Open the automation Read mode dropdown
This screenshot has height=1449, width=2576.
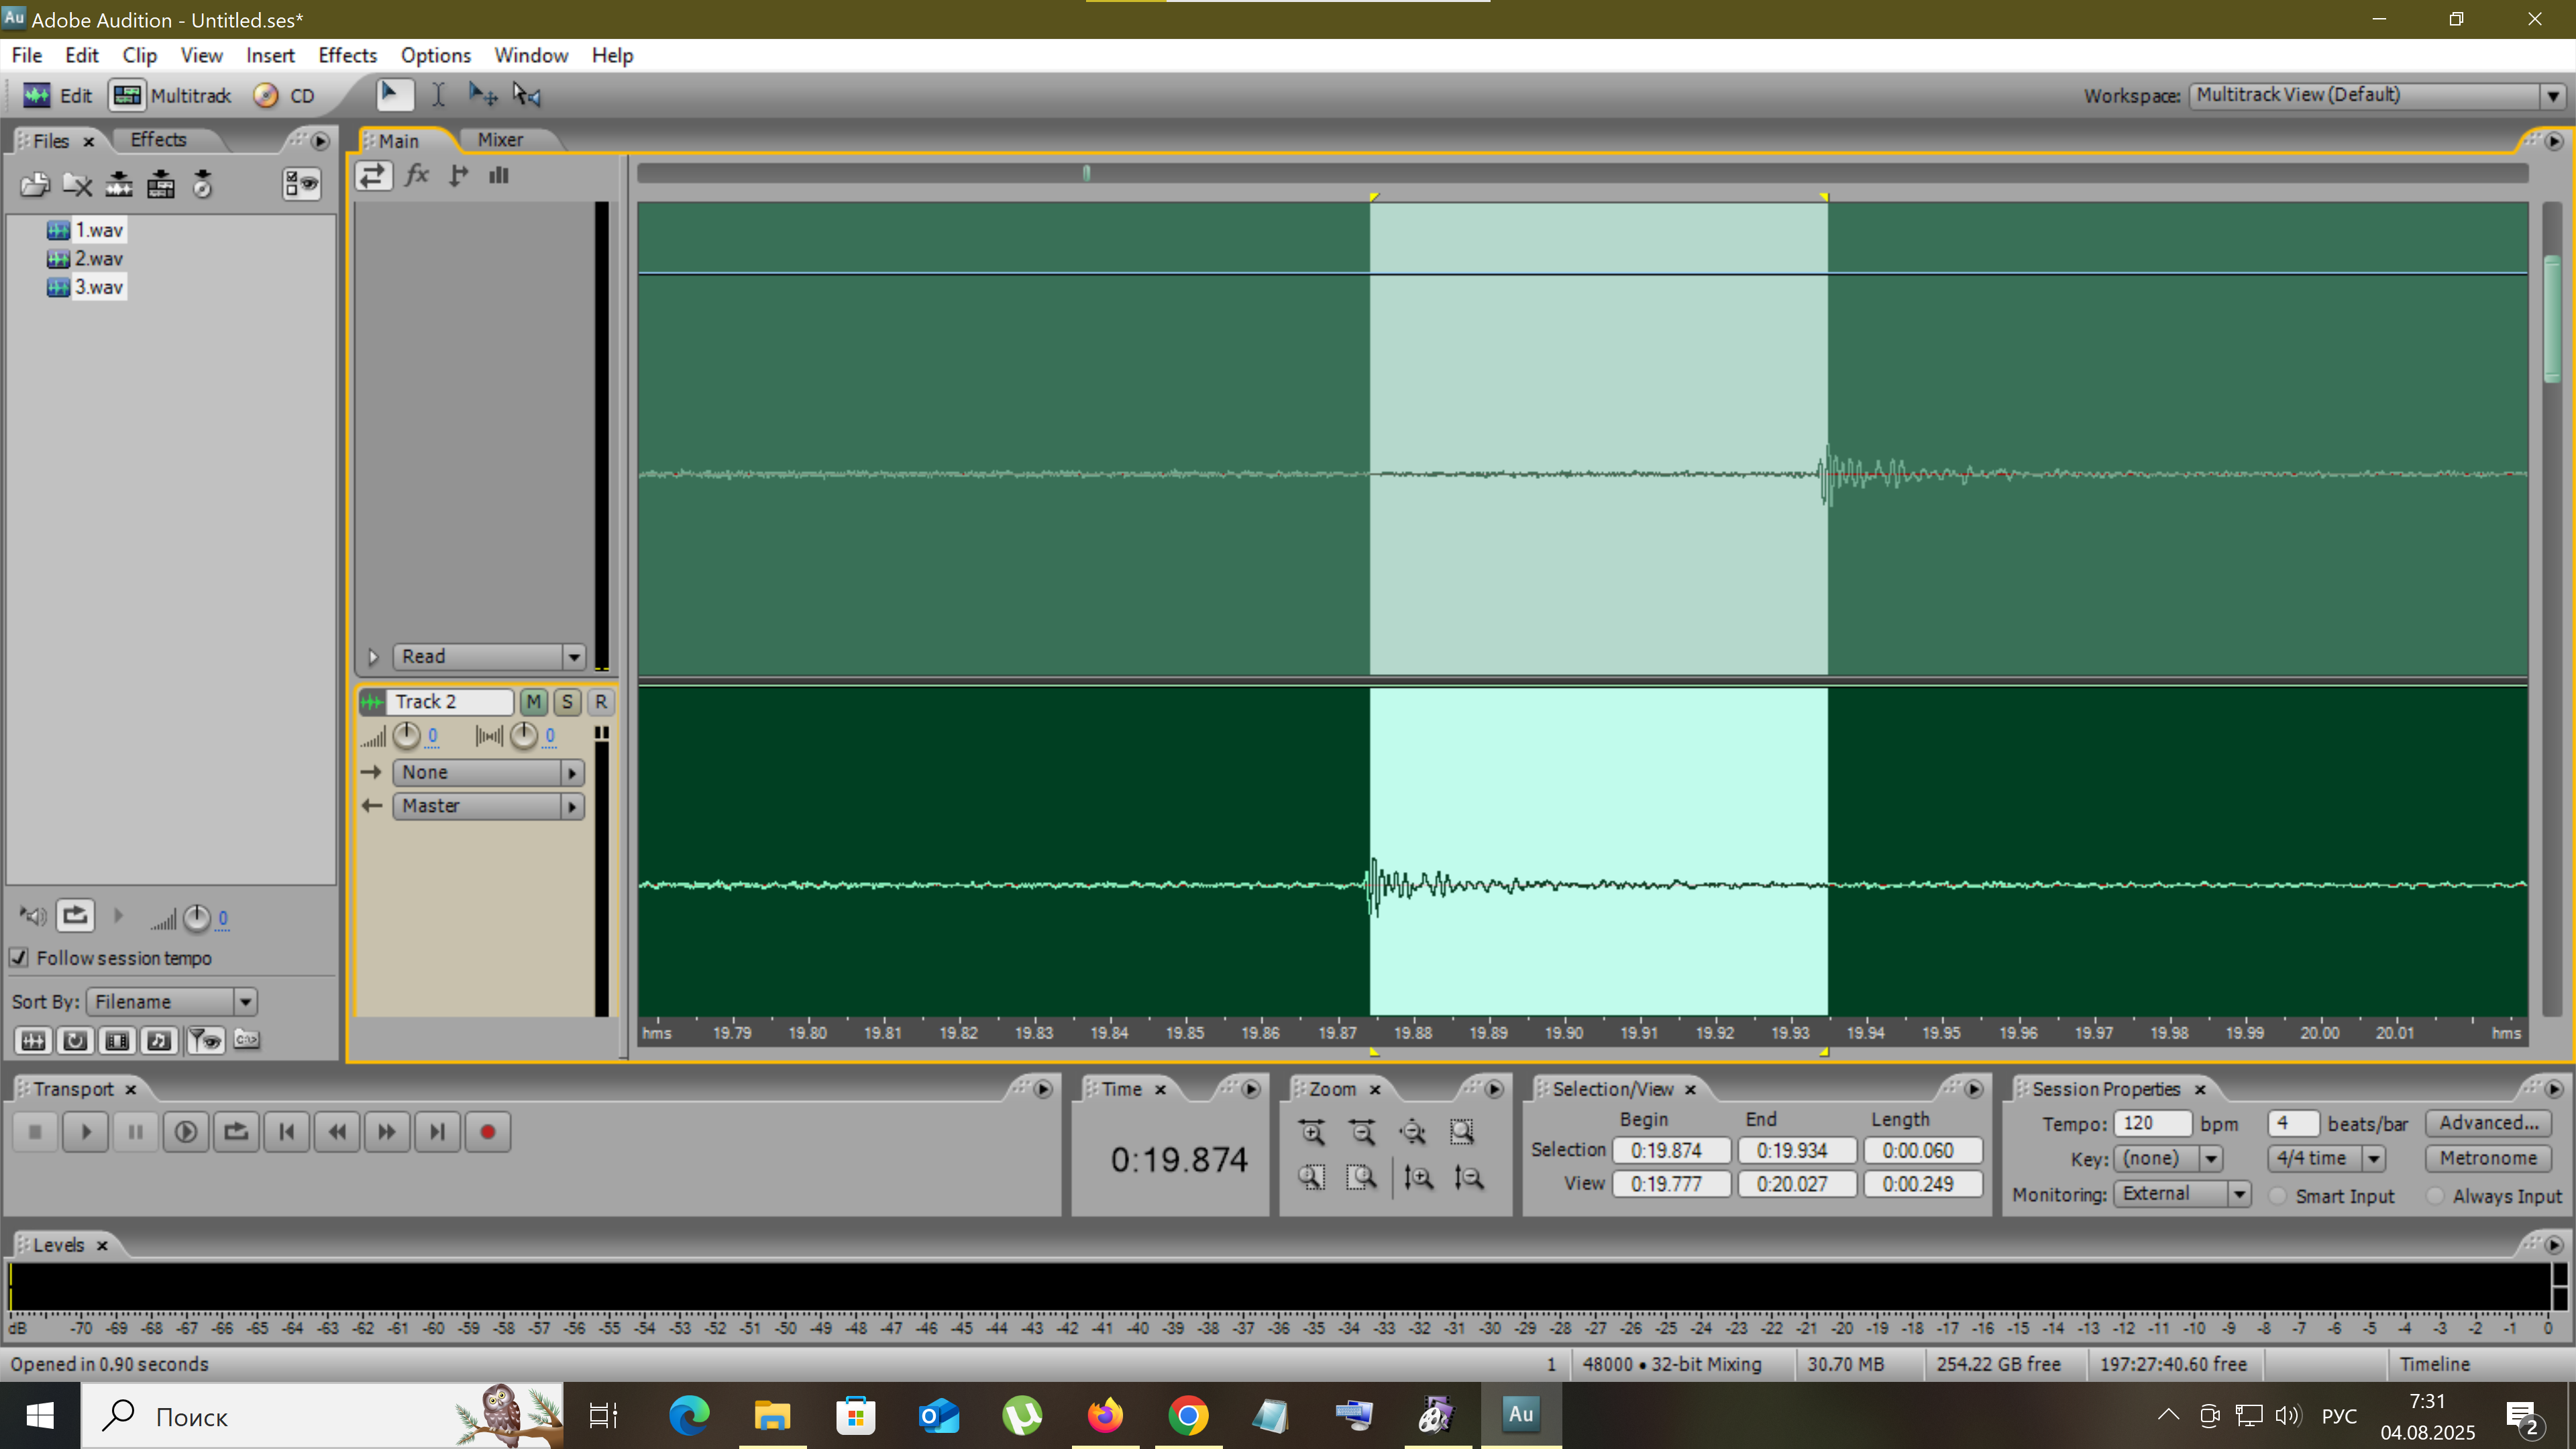pos(573,657)
